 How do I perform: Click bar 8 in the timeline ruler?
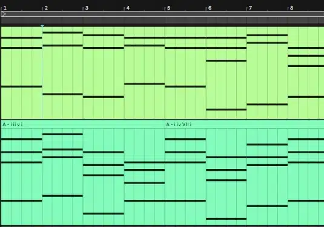(x=291, y=8)
